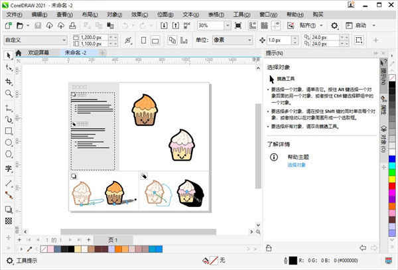Create a new document from toolbar
The width and height of the screenshot is (398, 270).
tap(9, 25)
